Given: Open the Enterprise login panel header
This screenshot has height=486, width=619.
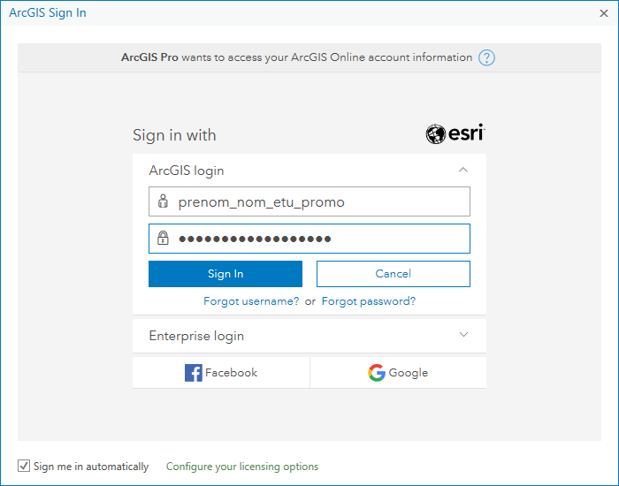Looking at the screenshot, I should [x=309, y=336].
